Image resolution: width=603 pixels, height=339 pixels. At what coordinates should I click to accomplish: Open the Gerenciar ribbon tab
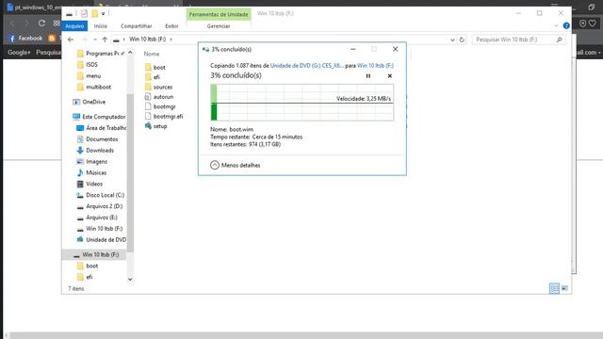[x=219, y=26]
